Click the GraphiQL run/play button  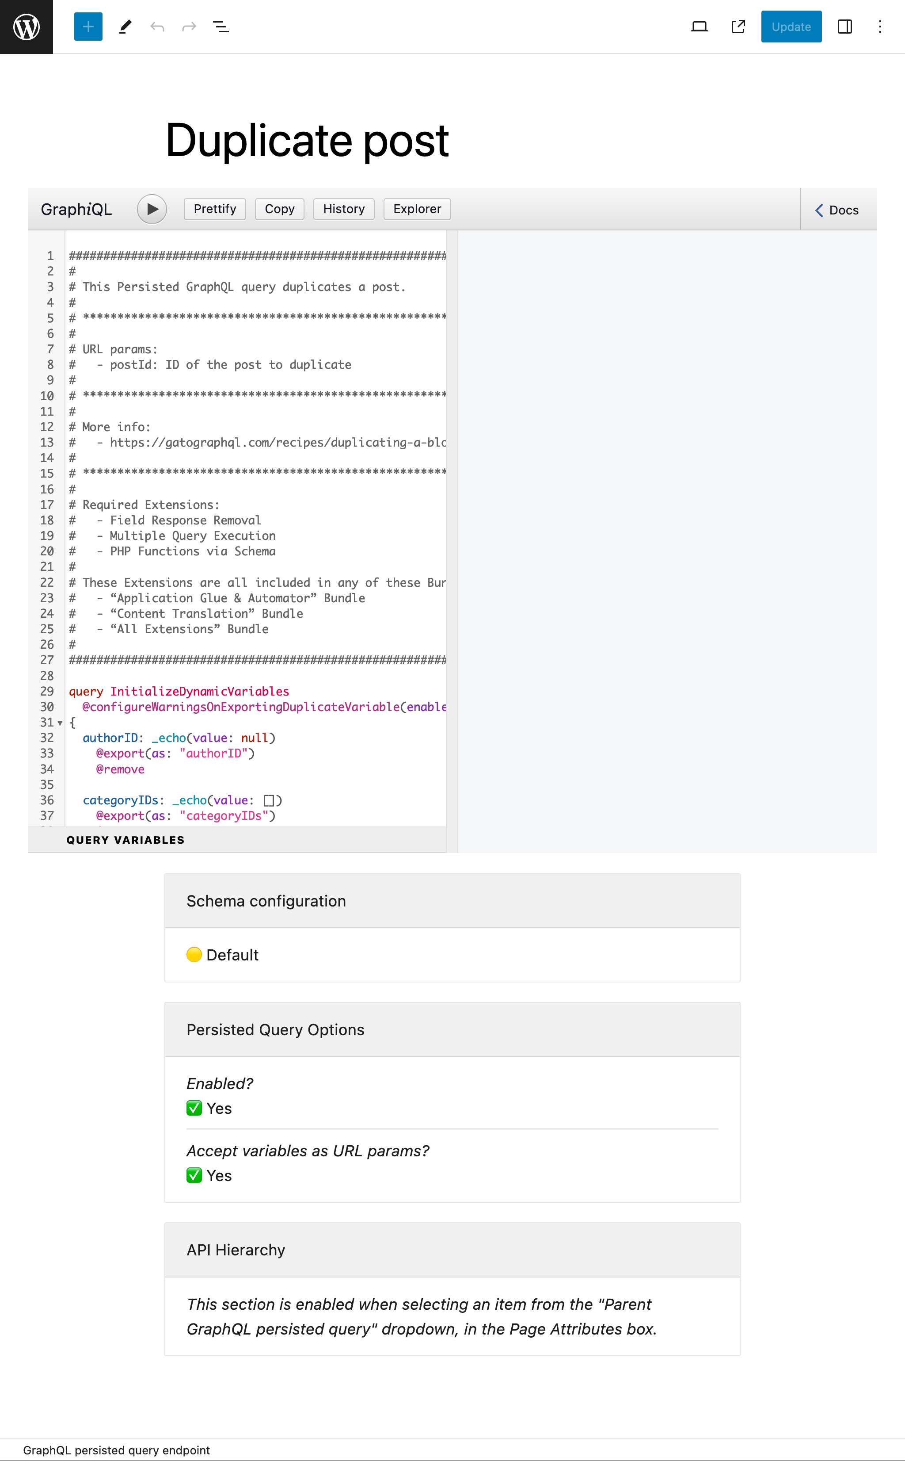[150, 209]
